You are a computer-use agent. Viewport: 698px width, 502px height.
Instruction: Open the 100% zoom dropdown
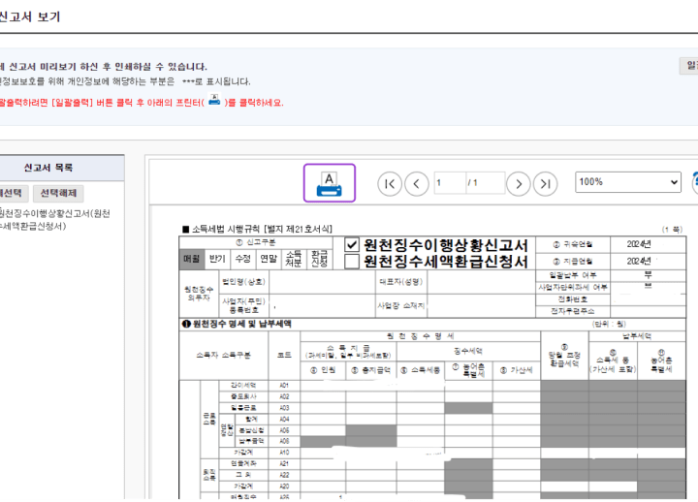pos(628,182)
